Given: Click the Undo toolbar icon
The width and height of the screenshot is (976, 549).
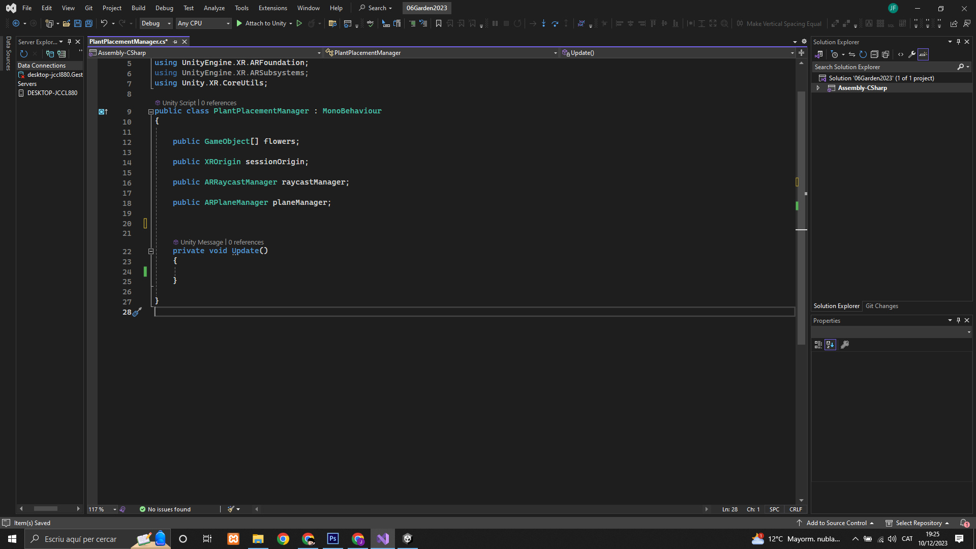Looking at the screenshot, I should point(104,23).
